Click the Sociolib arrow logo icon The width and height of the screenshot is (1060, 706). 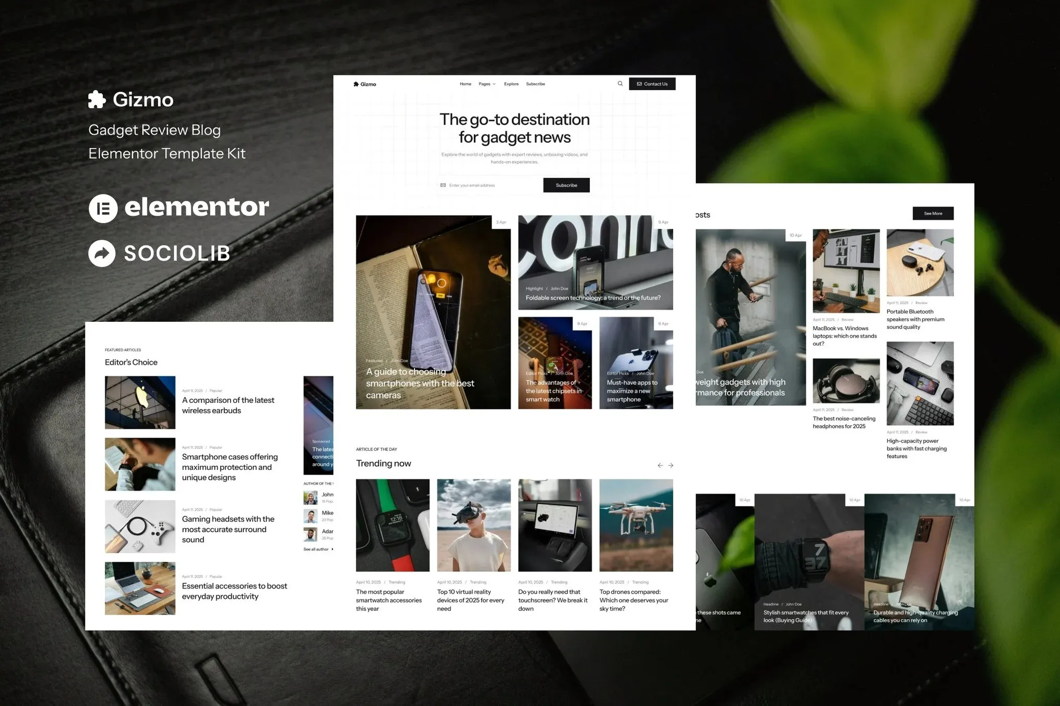[x=102, y=253]
